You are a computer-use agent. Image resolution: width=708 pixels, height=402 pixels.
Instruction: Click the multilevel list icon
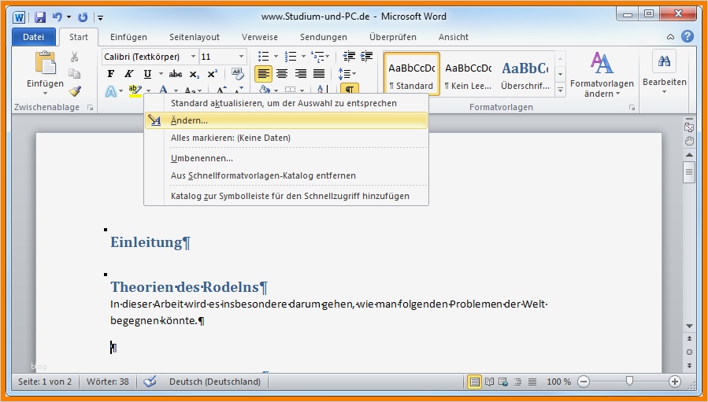(x=317, y=57)
